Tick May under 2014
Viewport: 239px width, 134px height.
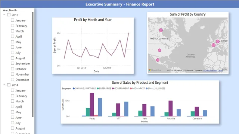(12, 112)
